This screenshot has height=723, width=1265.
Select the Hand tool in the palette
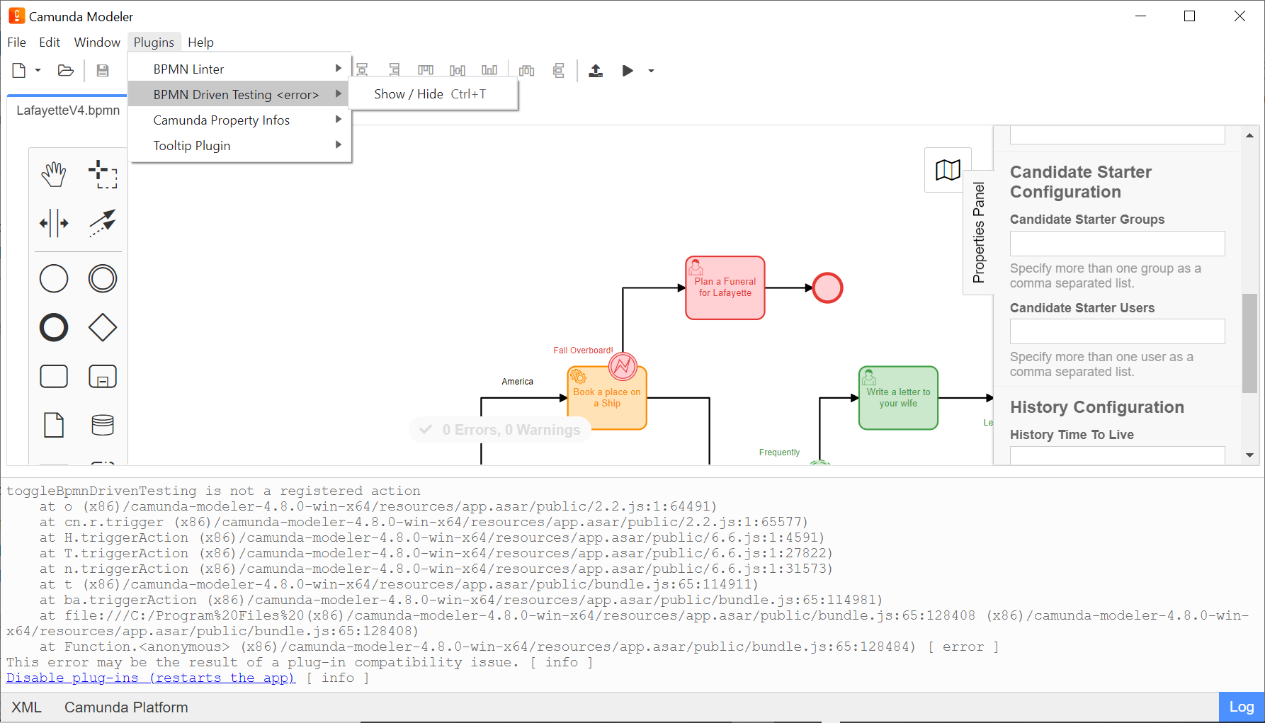(x=54, y=173)
